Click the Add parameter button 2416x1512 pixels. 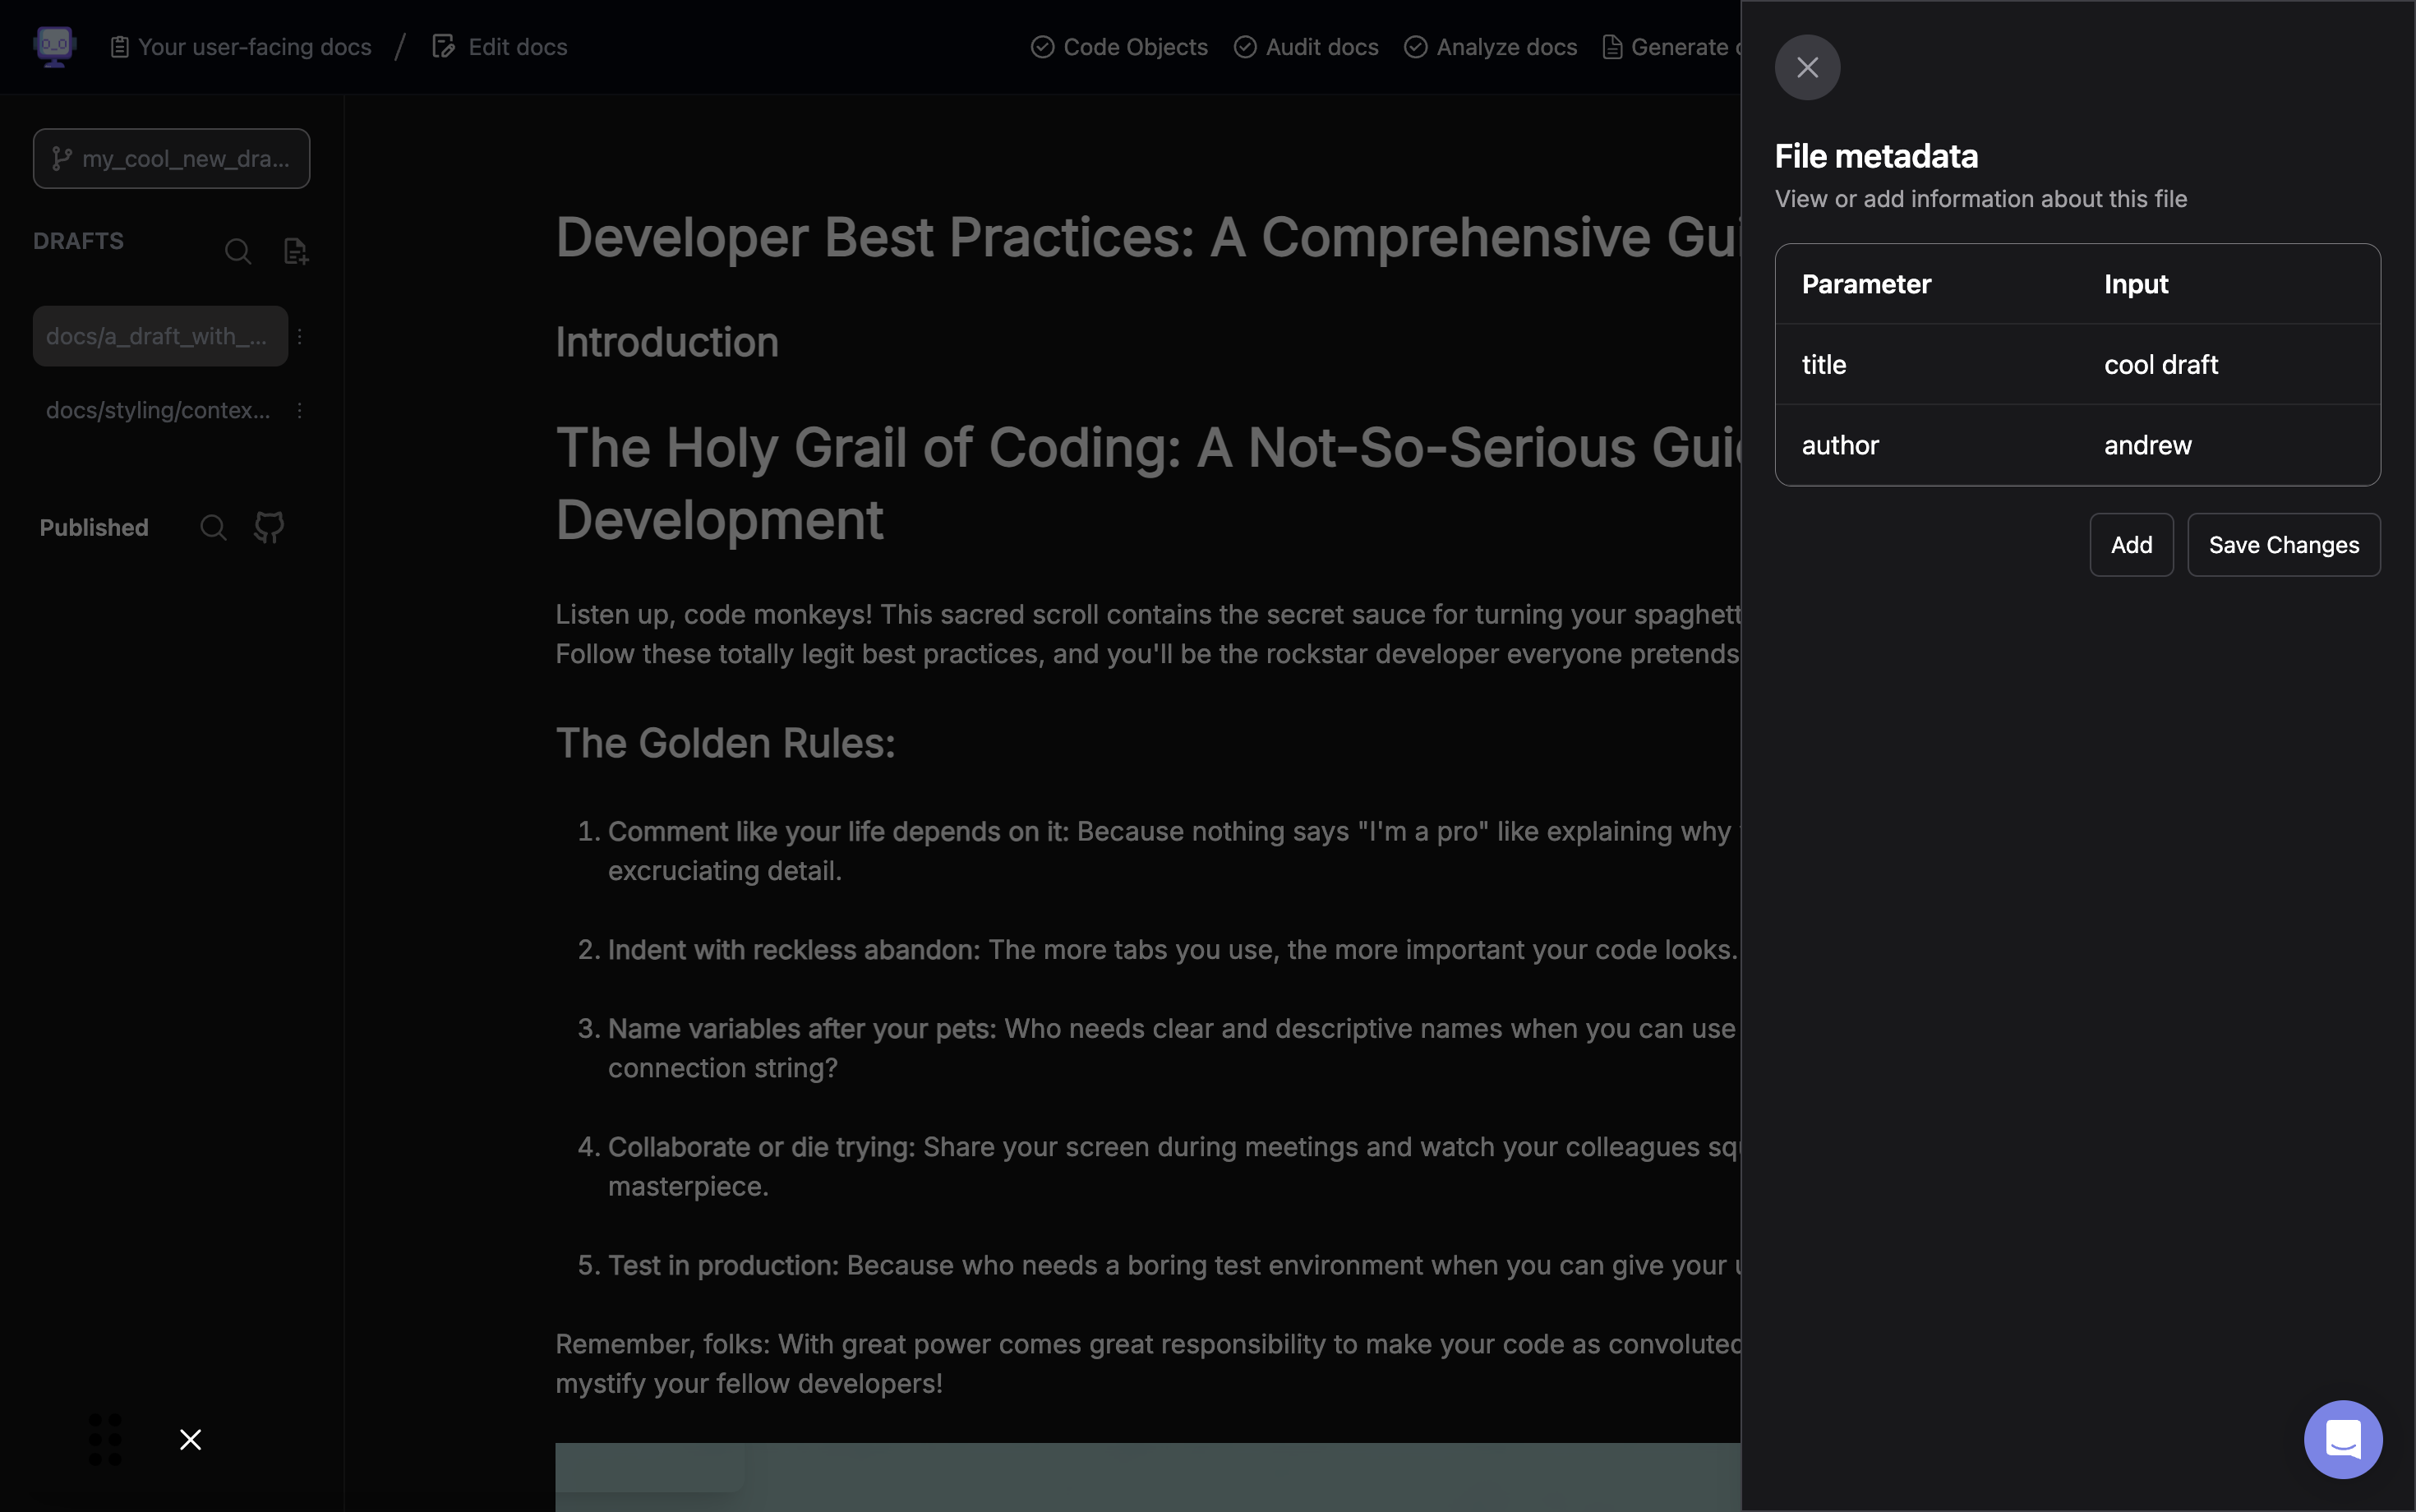pyautogui.click(x=2131, y=545)
